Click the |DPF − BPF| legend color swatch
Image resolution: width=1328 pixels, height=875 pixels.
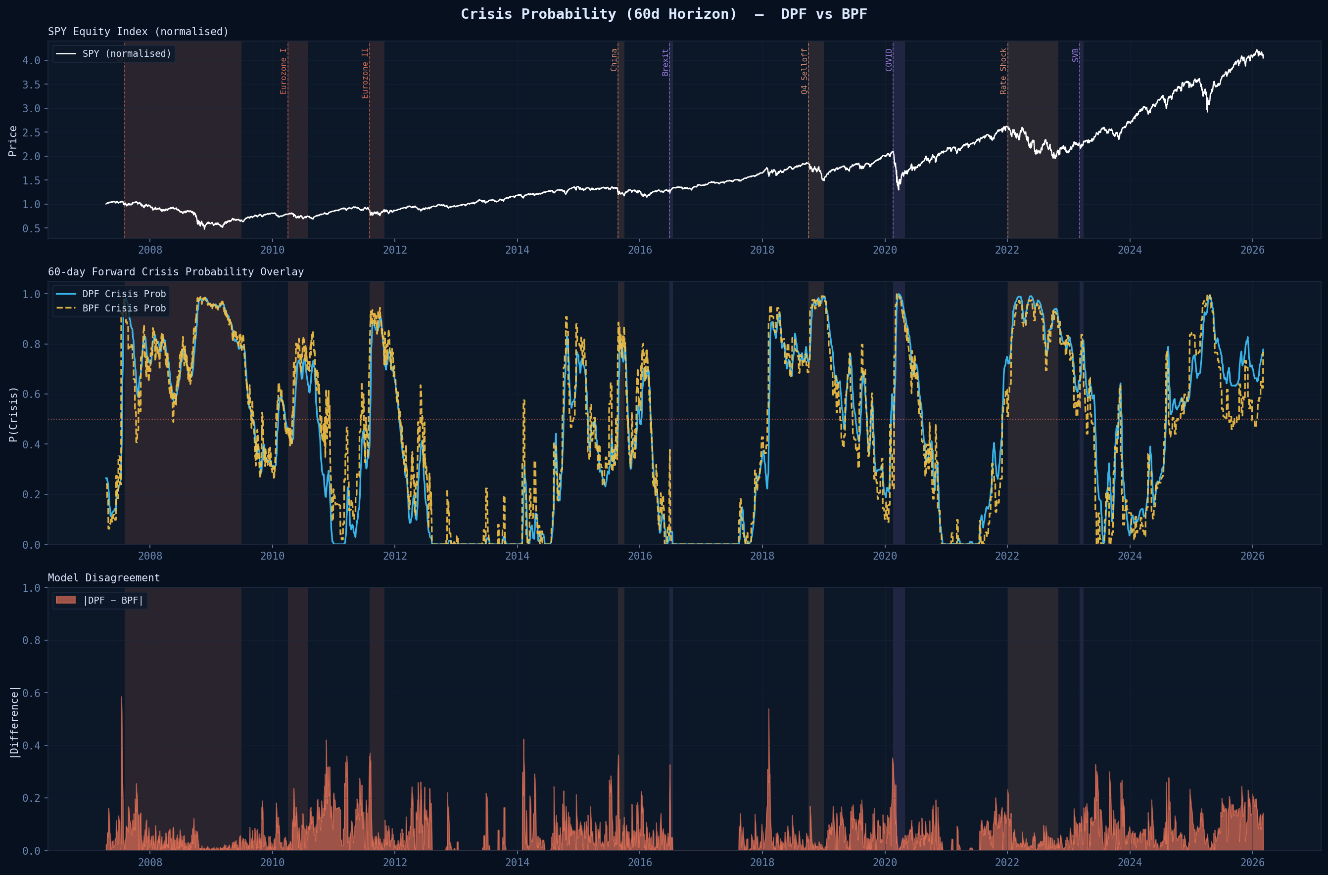coord(65,600)
